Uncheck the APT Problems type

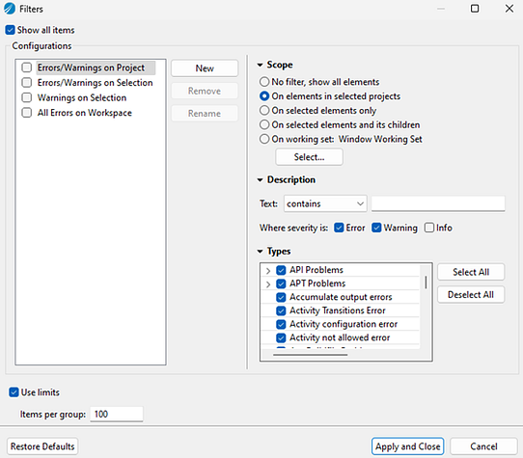pos(281,283)
